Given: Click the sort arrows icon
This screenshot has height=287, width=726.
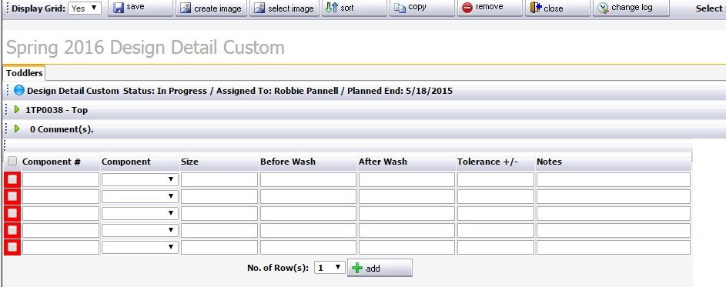Looking at the screenshot, I should [x=331, y=8].
